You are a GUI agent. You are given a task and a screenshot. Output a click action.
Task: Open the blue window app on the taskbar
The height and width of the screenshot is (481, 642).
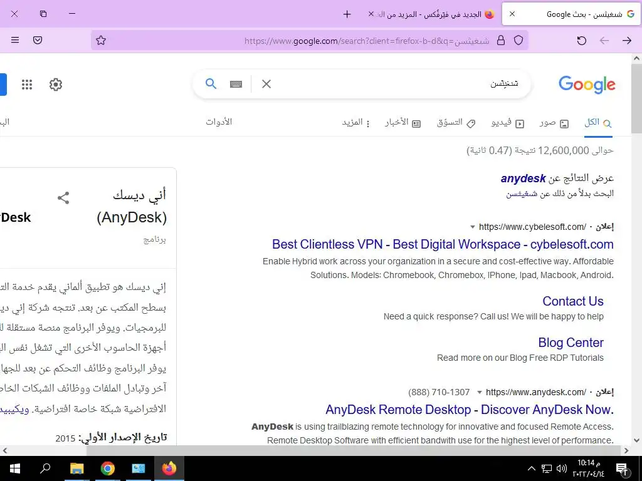[138, 468]
